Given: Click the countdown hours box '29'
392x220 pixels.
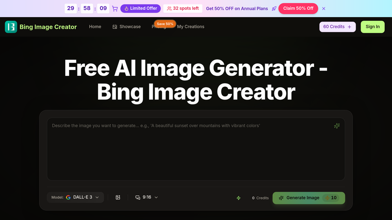Looking at the screenshot, I should coord(71,9).
